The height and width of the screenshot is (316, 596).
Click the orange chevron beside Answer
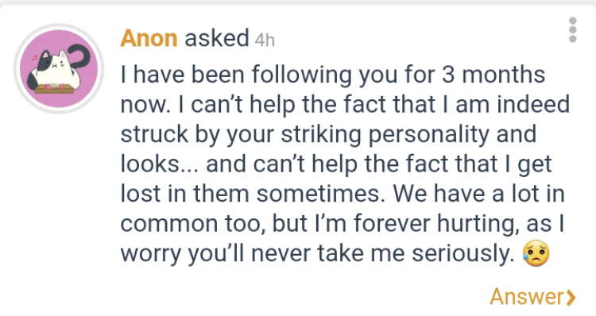point(571,298)
